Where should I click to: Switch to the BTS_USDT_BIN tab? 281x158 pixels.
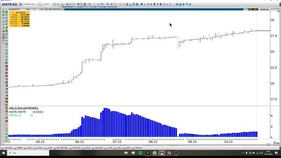[61, 148]
